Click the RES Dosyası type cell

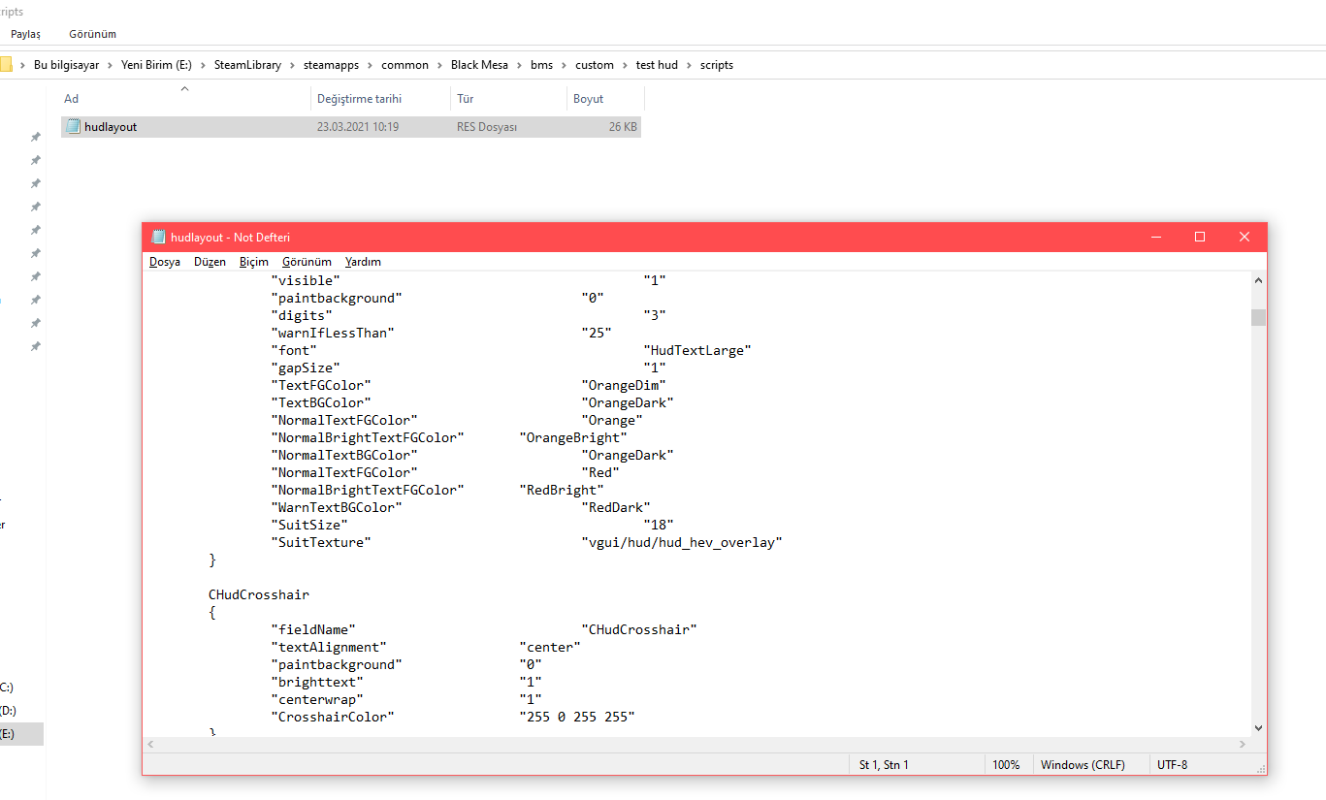(487, 127)
